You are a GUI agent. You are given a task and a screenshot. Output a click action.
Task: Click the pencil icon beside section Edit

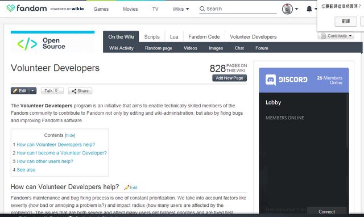point(127,187)
